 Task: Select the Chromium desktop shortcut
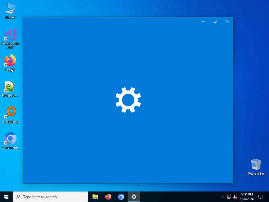coord(10,141)
